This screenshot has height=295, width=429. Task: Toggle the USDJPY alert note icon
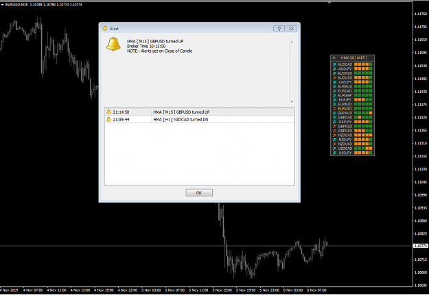click(x=334, y=153)
